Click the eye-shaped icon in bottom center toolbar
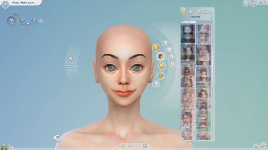Screen dimensions: 268x150 (122, 146)
